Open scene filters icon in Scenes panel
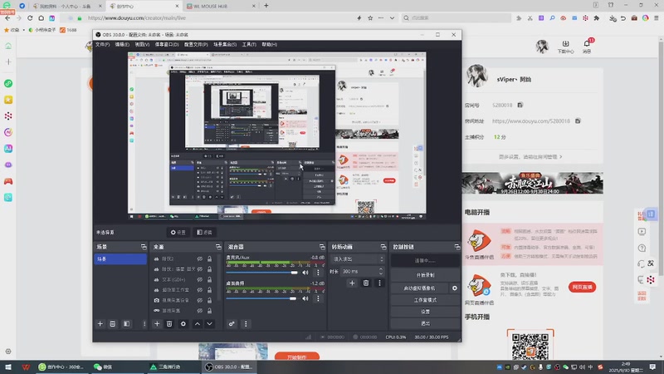Image resolution: width=664 pixels, height=374 pixels. (x=126, y=324)
